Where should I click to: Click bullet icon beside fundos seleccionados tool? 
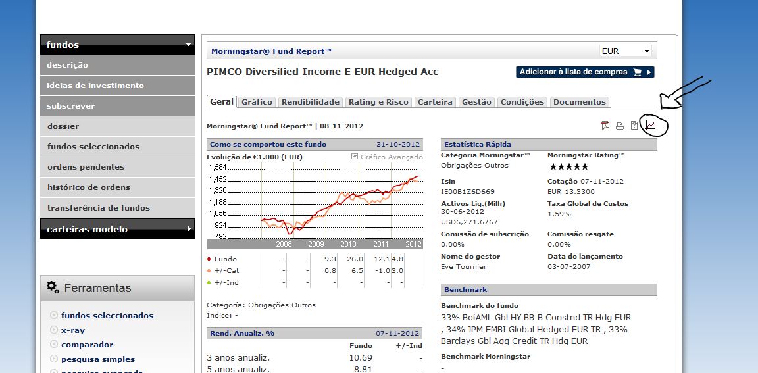(x=54, y=316)
